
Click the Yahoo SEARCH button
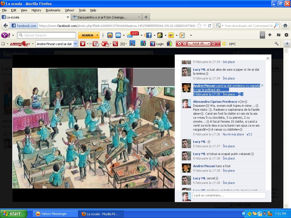tap(87, 35)
